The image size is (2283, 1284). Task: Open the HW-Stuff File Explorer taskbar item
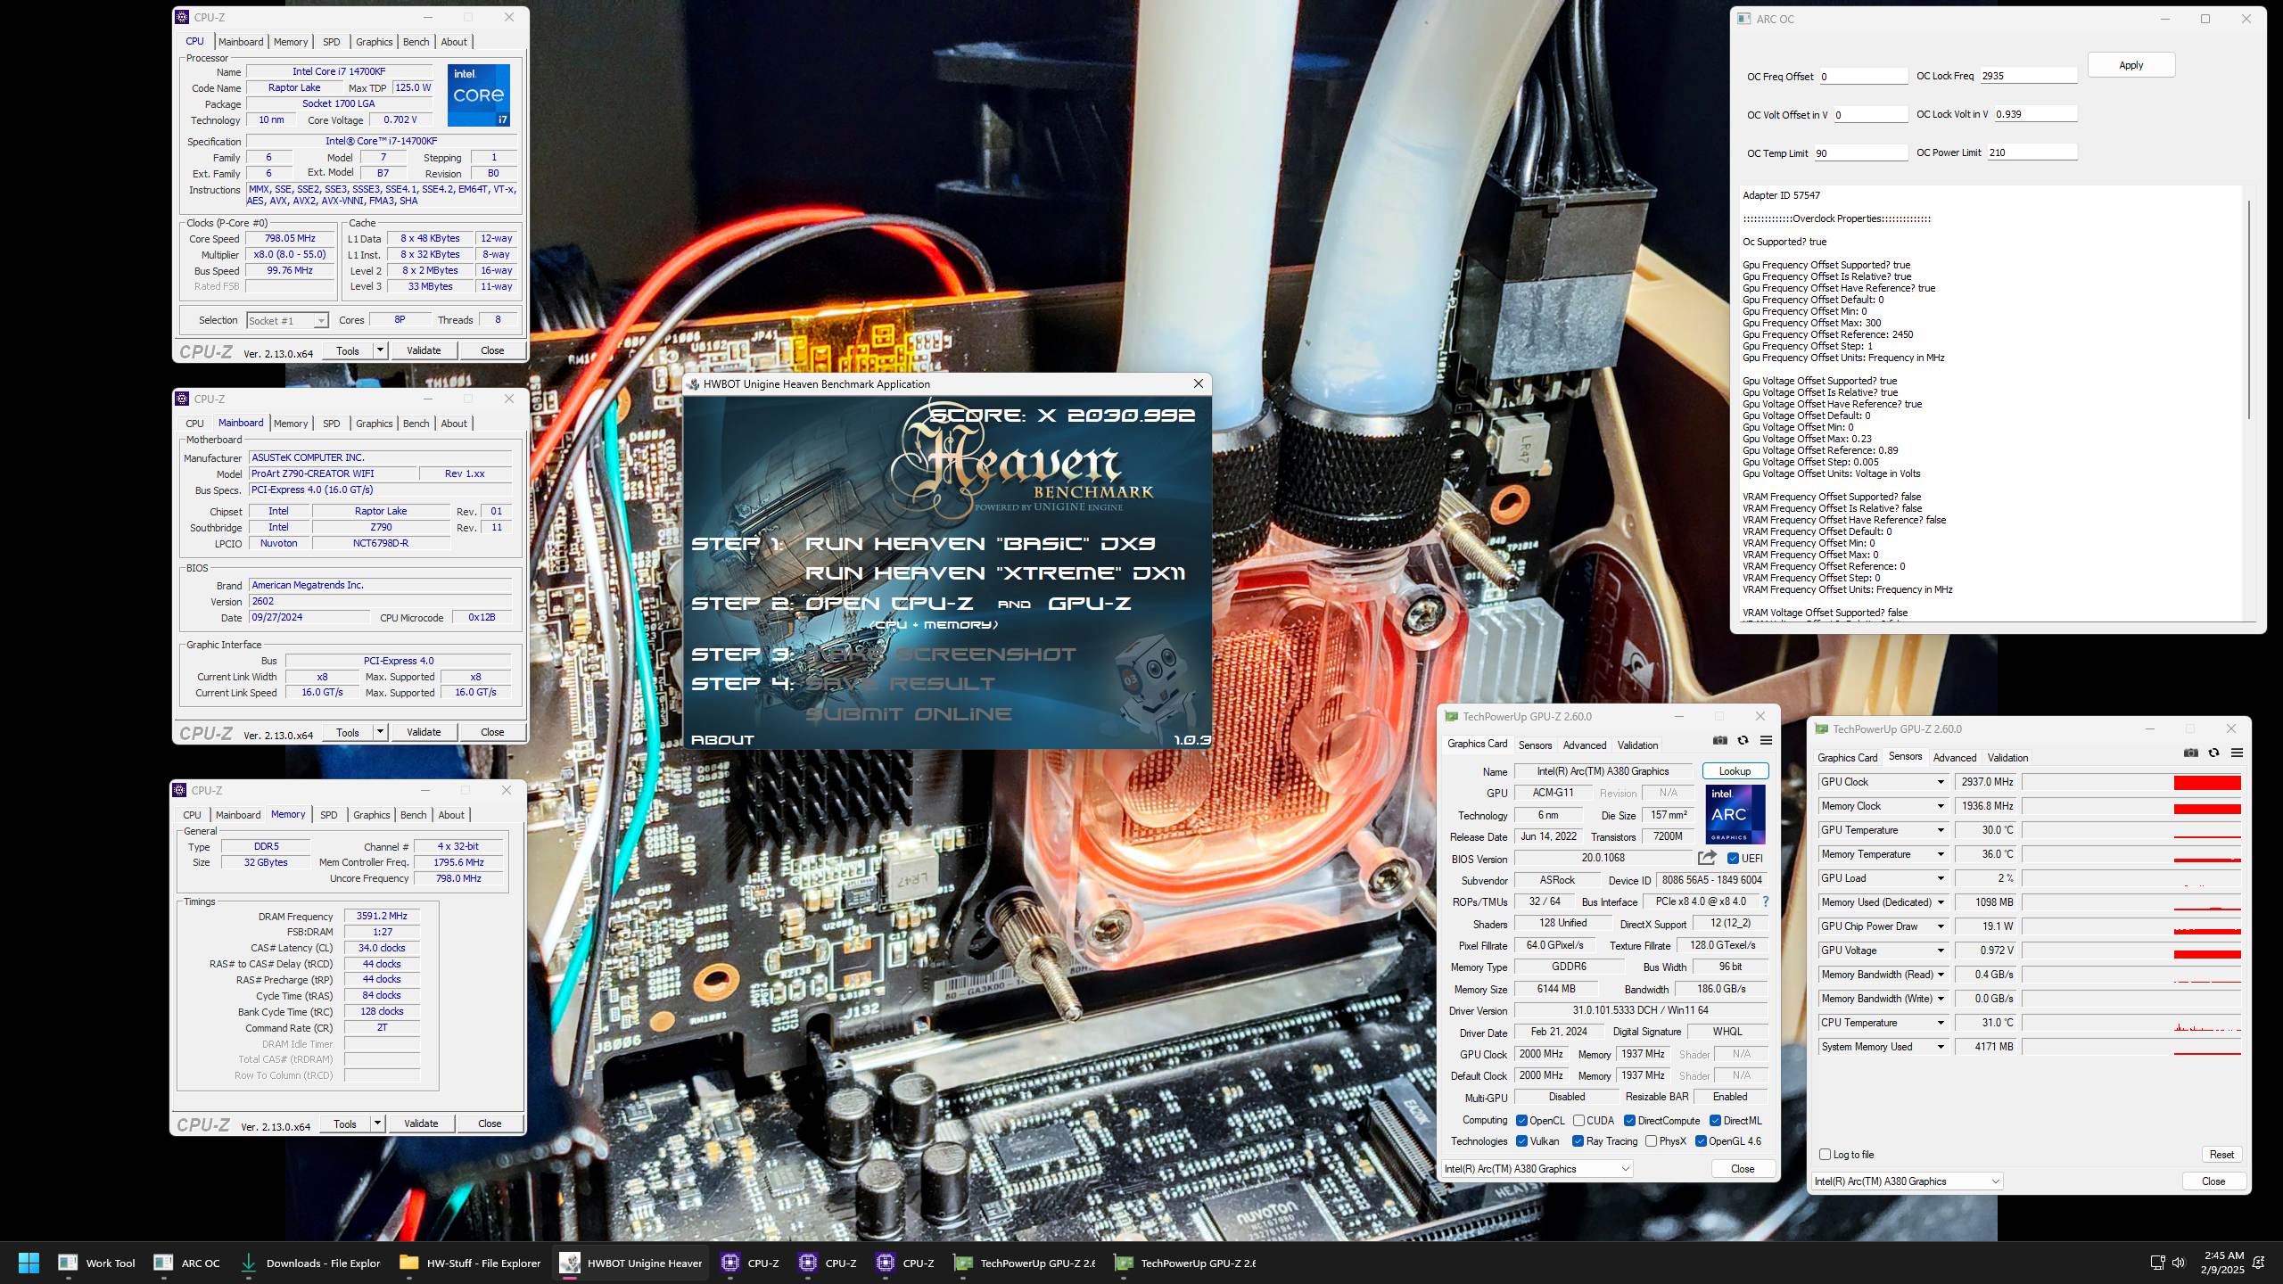(471, 1263)
